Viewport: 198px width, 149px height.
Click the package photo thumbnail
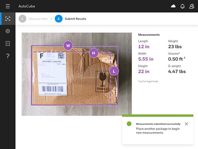[x=77, y=74]
